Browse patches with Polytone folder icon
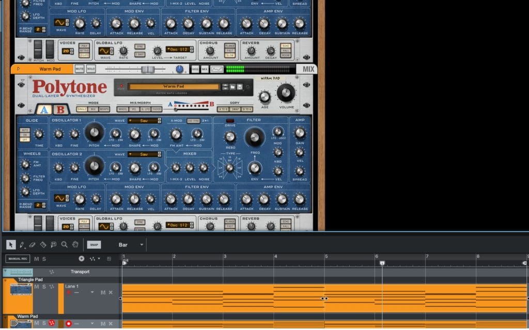Viewport: 529px width, 330px height. click(x=232, y=87)
